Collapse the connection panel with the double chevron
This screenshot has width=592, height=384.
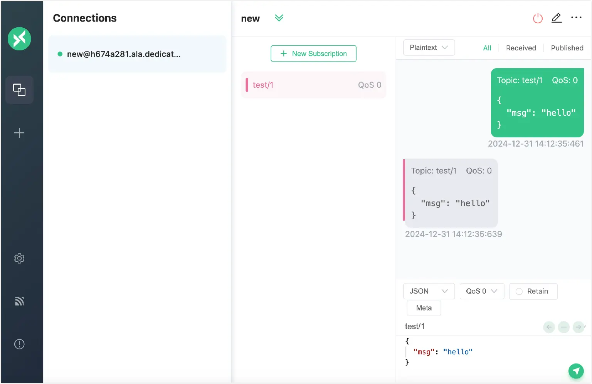pyautogui.click(x=279, y=18)
